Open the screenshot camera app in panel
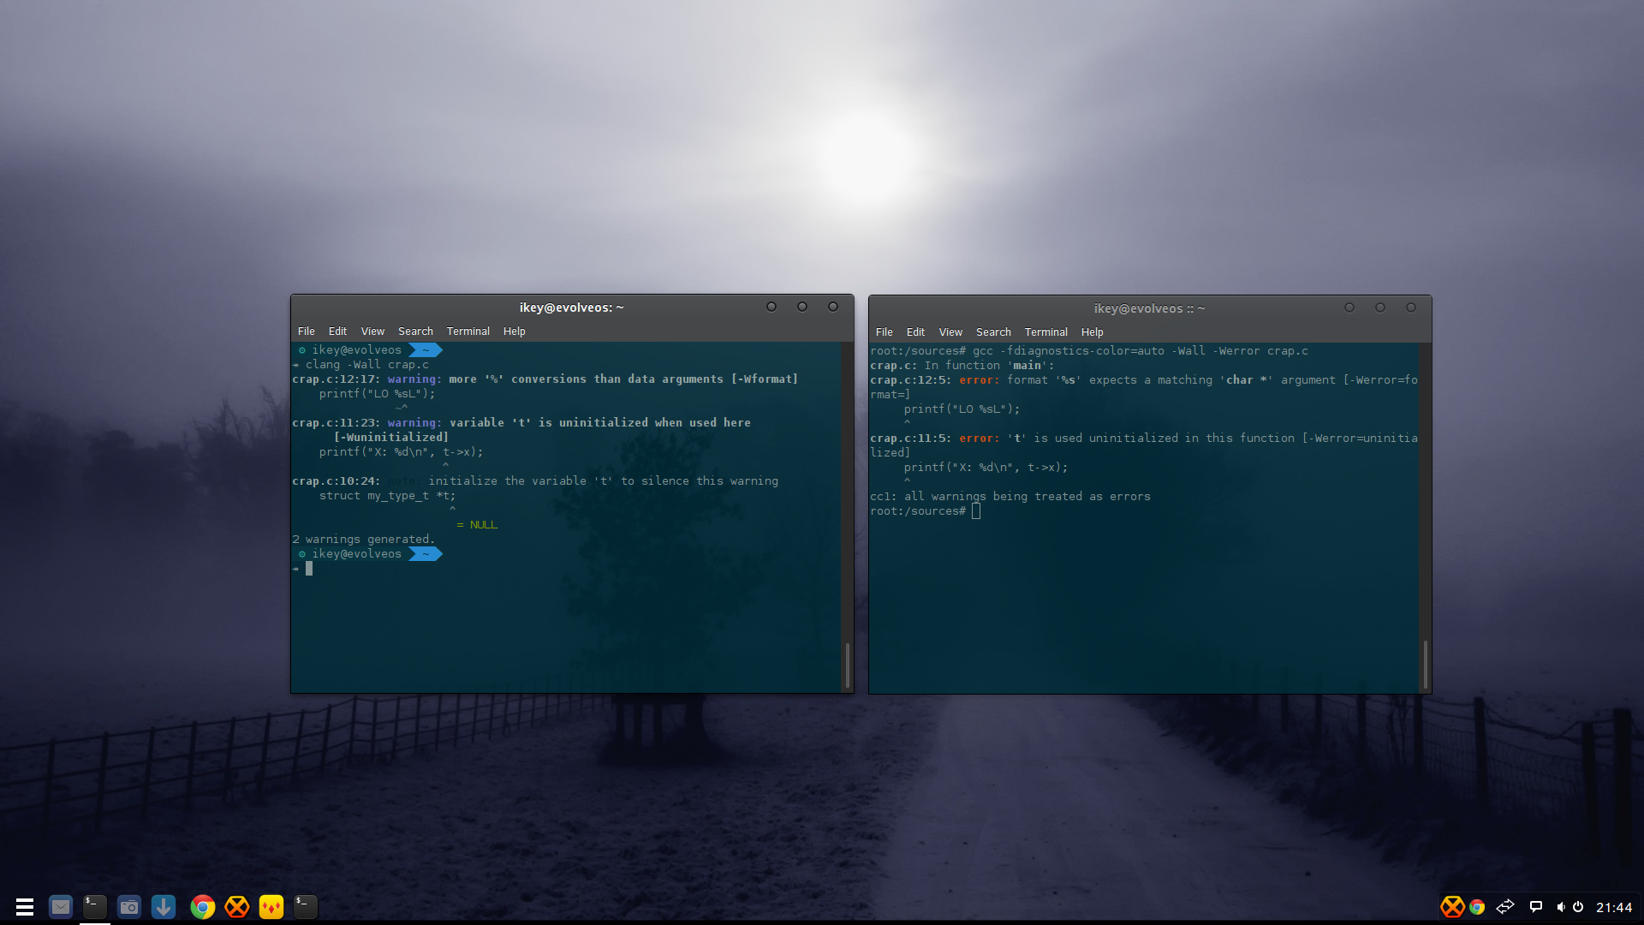The width and height of the screenshot is (1644, 925). 129,906
